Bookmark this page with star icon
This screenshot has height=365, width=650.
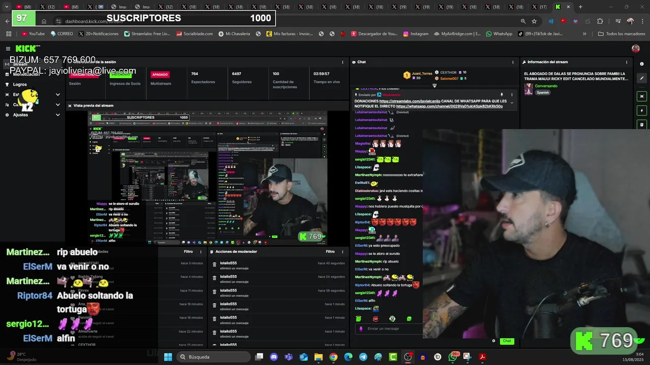534,21
